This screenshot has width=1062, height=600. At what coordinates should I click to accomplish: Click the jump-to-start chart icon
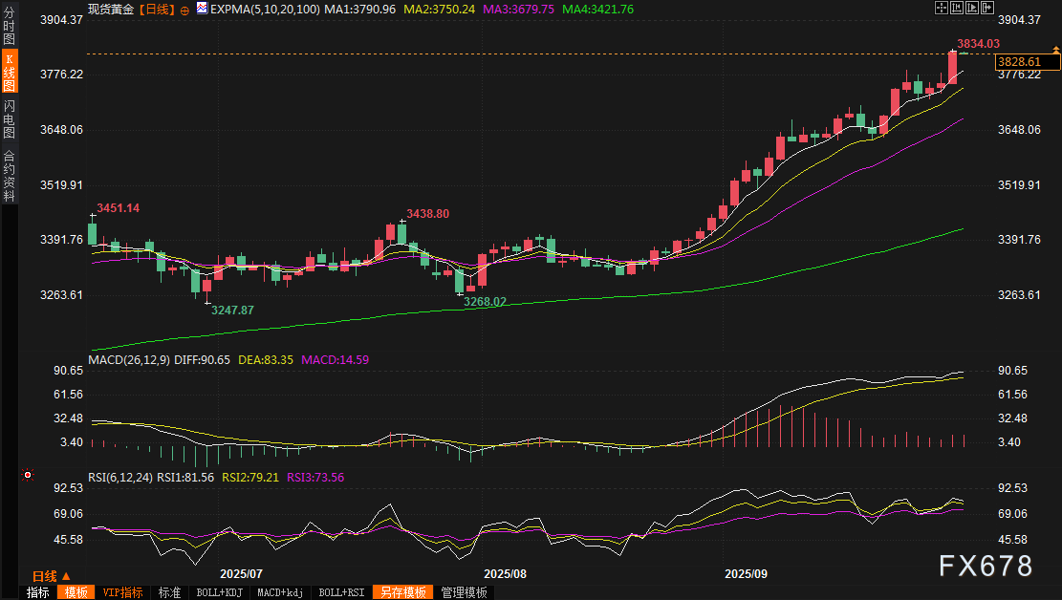click(x=958, y=8)
